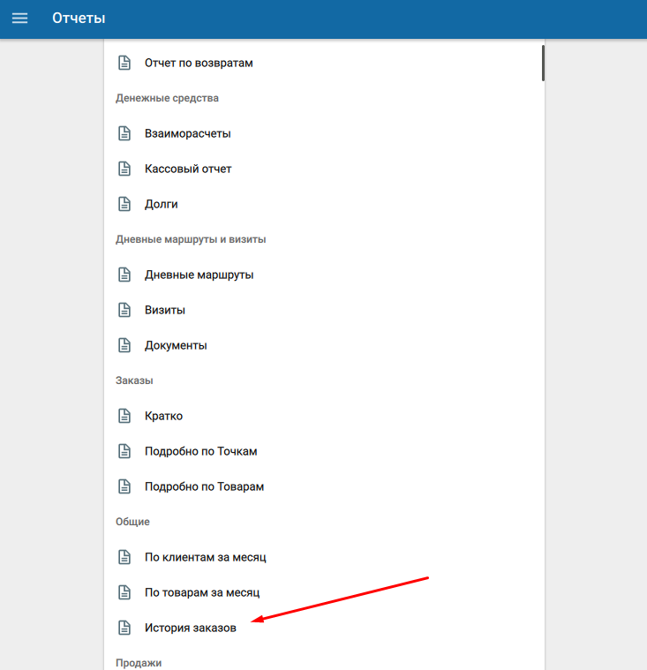Open the hamburger navigation menu
647x670 pixels.
tap(19, 19)
